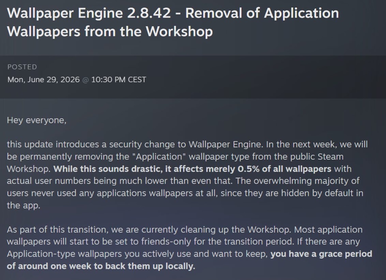
Task: Click the "POSTED" label
Action: pos(22,67)
